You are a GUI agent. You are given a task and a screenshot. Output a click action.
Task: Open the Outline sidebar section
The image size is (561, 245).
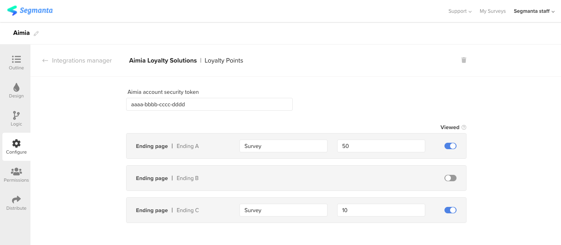[x=16, y=63]
